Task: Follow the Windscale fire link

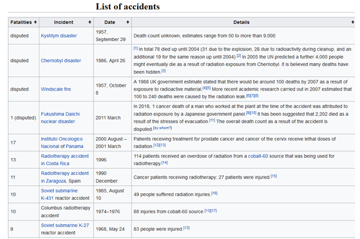Action: click(55, 89)
